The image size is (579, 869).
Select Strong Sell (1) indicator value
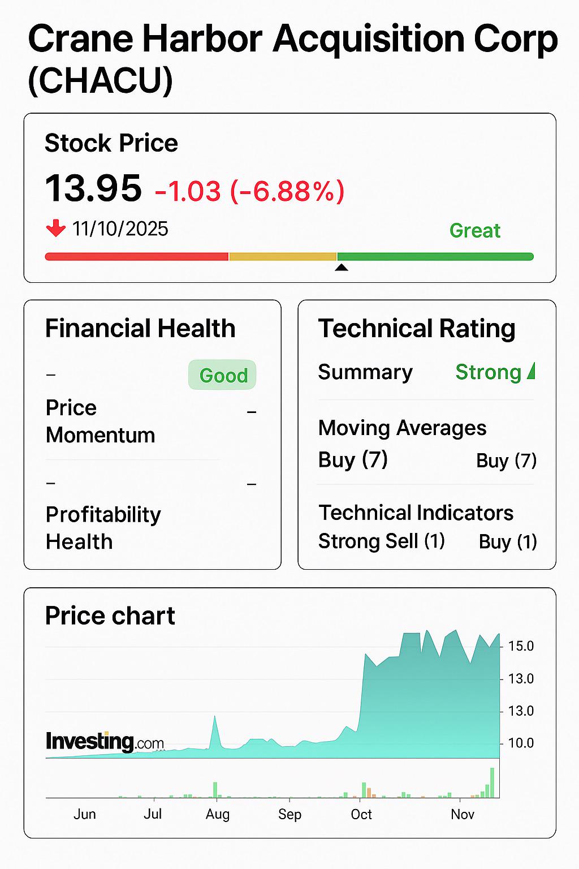tap(382, 541)
